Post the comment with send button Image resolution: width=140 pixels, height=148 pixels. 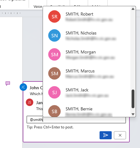coord(105,135)
